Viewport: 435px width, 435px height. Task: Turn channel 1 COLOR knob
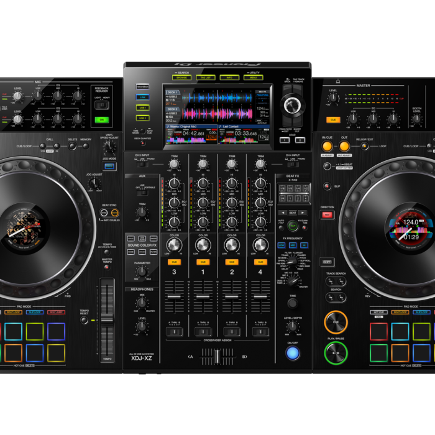[x=203, y=245]
